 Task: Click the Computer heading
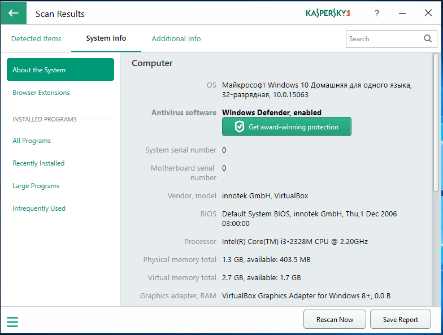click(152, 63)
